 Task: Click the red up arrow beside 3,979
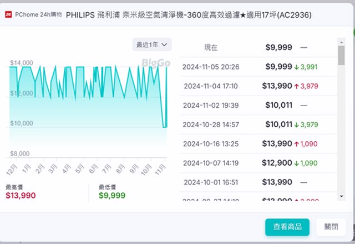[x=297, y=86]
